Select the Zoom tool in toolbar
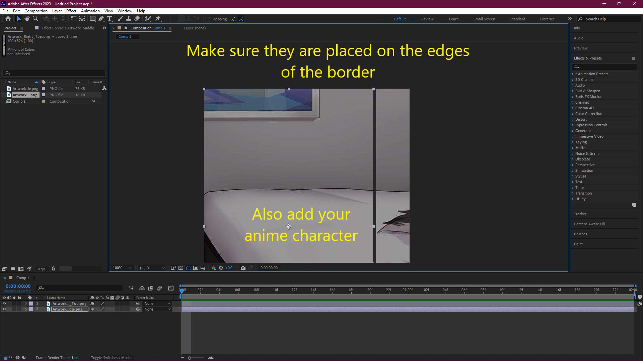 [35, 19]
